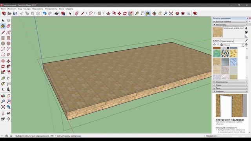251x141 pixels.
Task: Open the Плитка material library dropdown
Action: [x=234, y=45]
